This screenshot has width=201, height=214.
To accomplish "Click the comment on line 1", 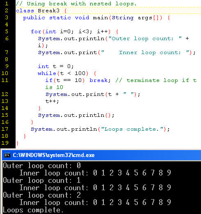I will pyautogui.click(x=76, y=4).
